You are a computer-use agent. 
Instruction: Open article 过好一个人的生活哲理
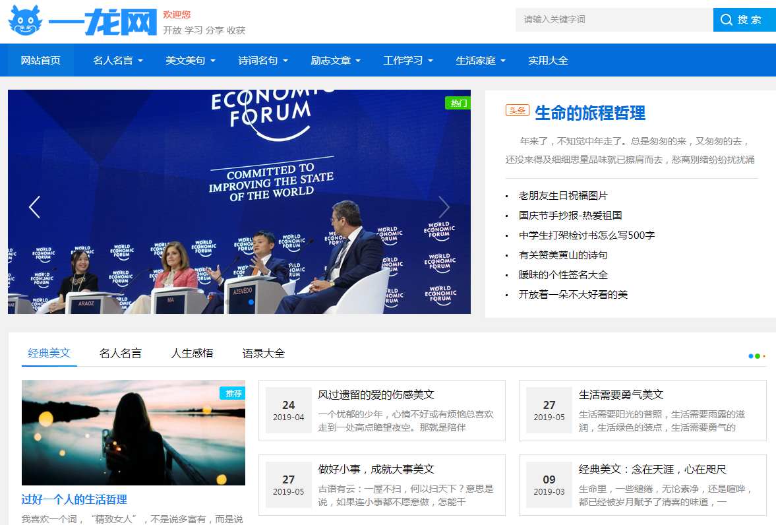[75, 499]
